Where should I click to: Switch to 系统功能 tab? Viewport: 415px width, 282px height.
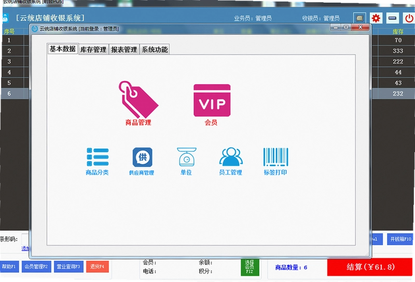coord(155,49)
